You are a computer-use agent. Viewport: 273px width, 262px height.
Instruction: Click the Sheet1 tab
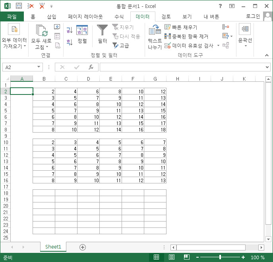tap(53, 247)
